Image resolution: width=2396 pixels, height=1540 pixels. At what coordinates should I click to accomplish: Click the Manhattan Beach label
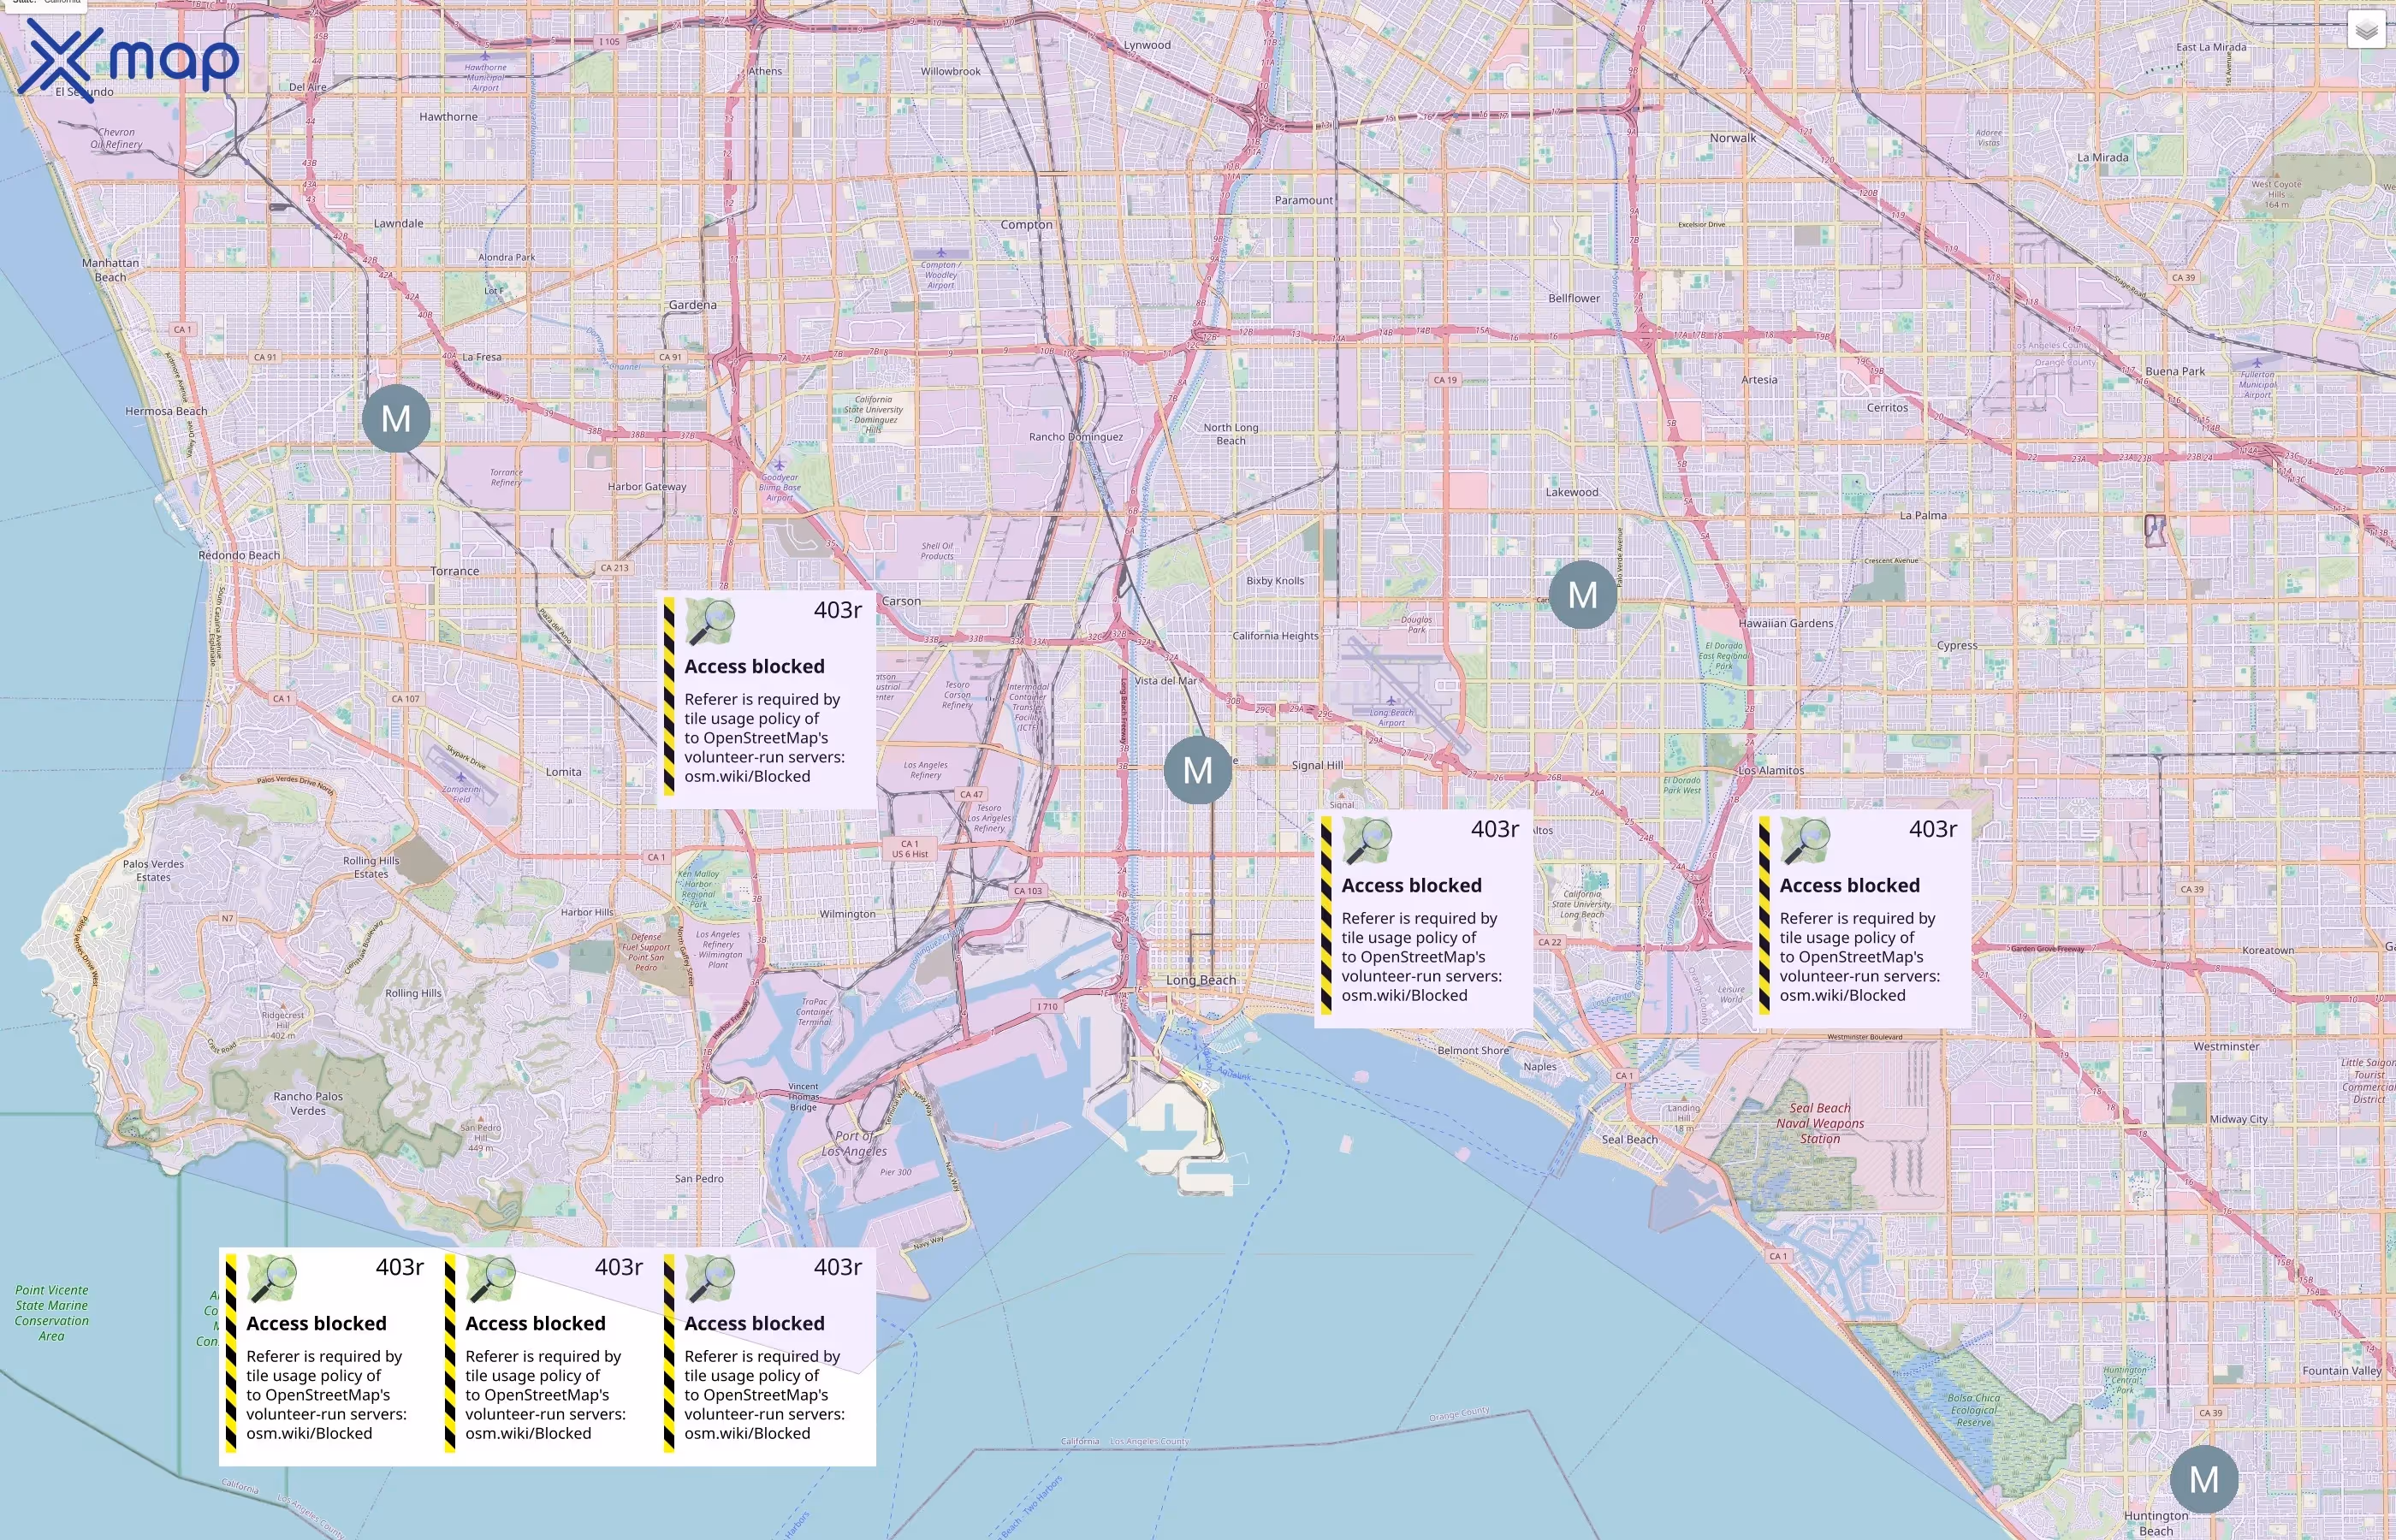pos(110,270)
